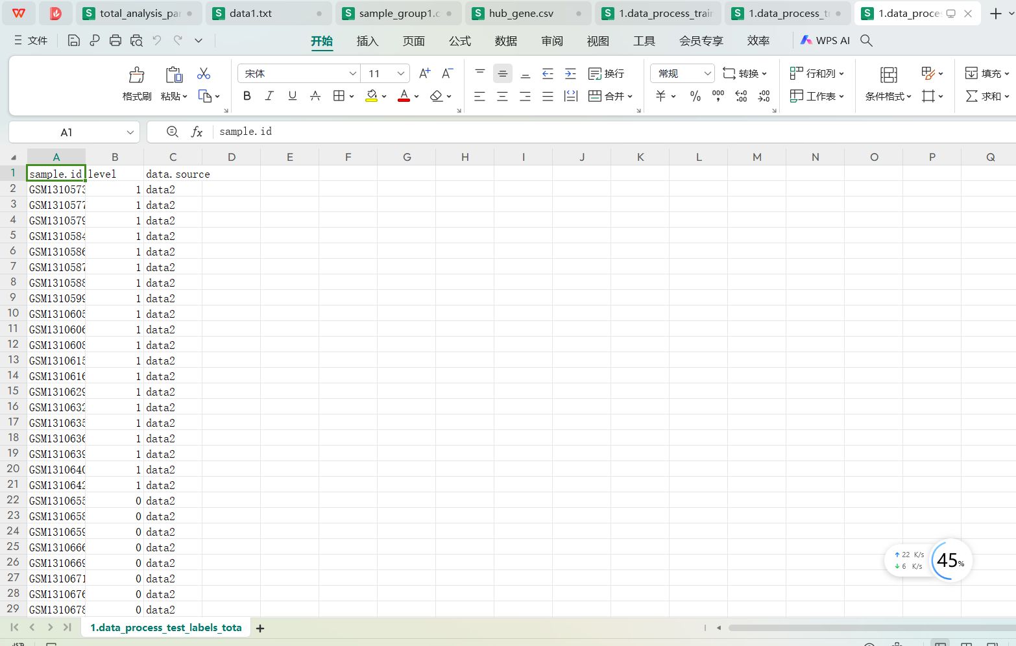This screenshot has width=1016, height=646.
Task: Switch to View (视图) ribbon tab
Action: point(598,41)
